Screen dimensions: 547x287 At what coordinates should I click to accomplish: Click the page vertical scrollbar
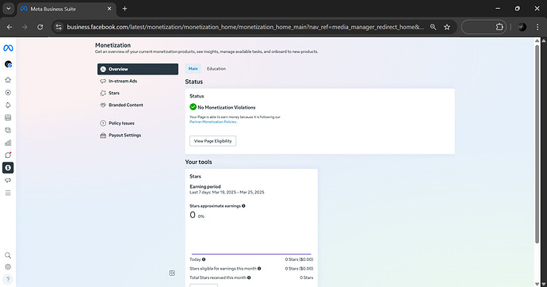(537, 143)
